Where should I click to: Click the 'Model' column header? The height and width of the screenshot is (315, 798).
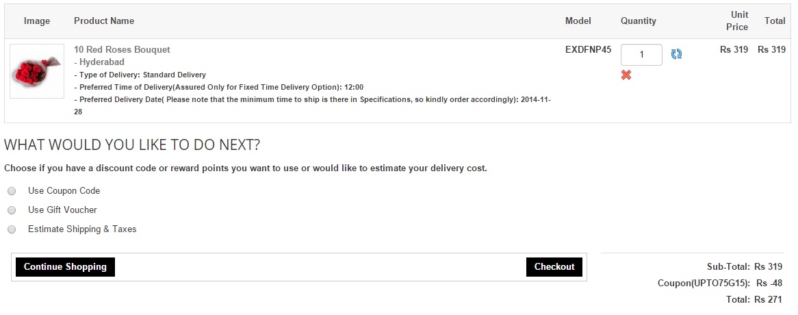click(x=578, y=21)
